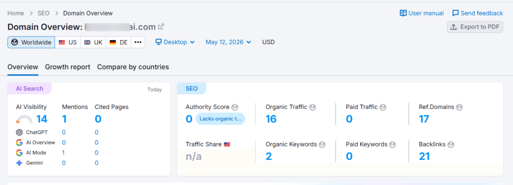This screenshot has height=185, width=513.
Task: Click the Domain Overview breadcrumb text
Action: 88,13
